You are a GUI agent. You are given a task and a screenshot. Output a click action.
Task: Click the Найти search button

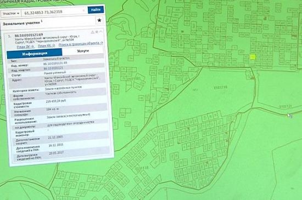pos(96,10)
